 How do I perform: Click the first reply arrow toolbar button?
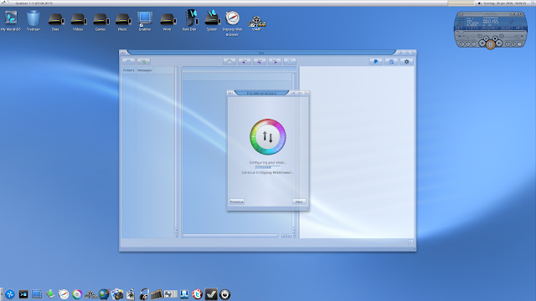pyautogui.click(x=245, y=61)
